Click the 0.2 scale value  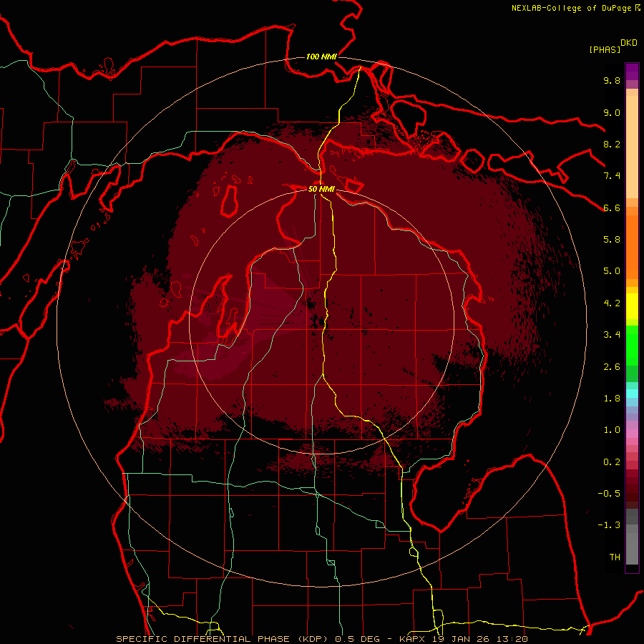click(x=612, y=462)
